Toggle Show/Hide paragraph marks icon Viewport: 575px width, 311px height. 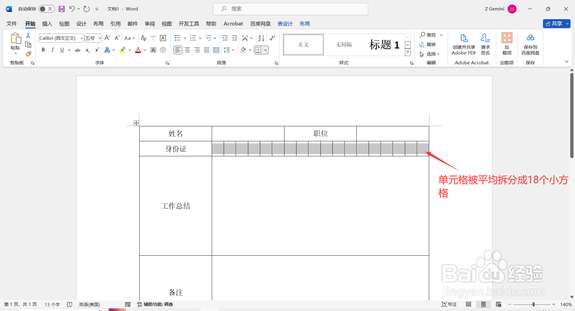[272, 38]
